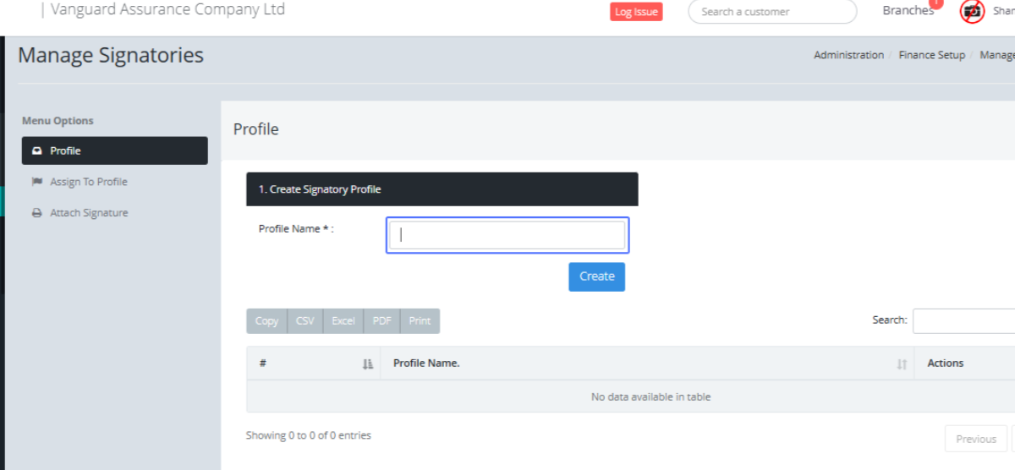Focus the Profile Name input field
The width and height of the screenshot is (1015, 470).
pos(507,235)
